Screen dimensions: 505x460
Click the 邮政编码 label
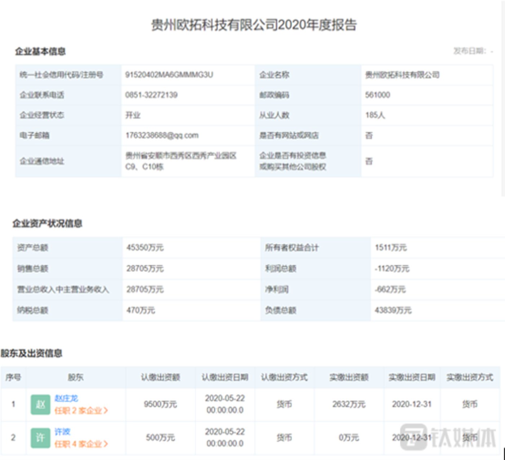coord(274,95)
